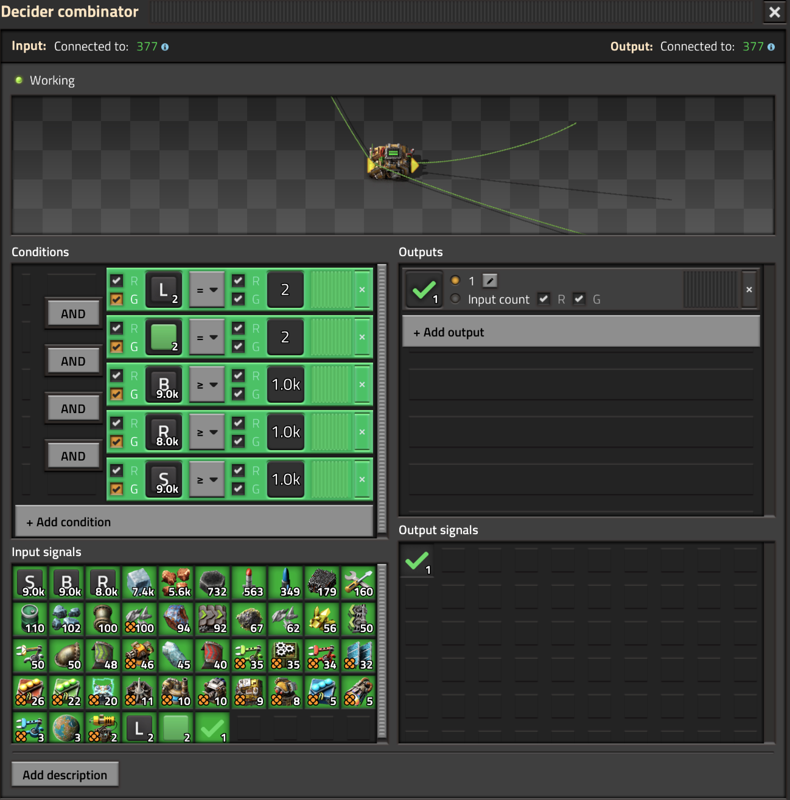This screenshot has height=800, width=790.
Task: Toggle output R wire checkbox beside Input count
Action: coord(544,298)
